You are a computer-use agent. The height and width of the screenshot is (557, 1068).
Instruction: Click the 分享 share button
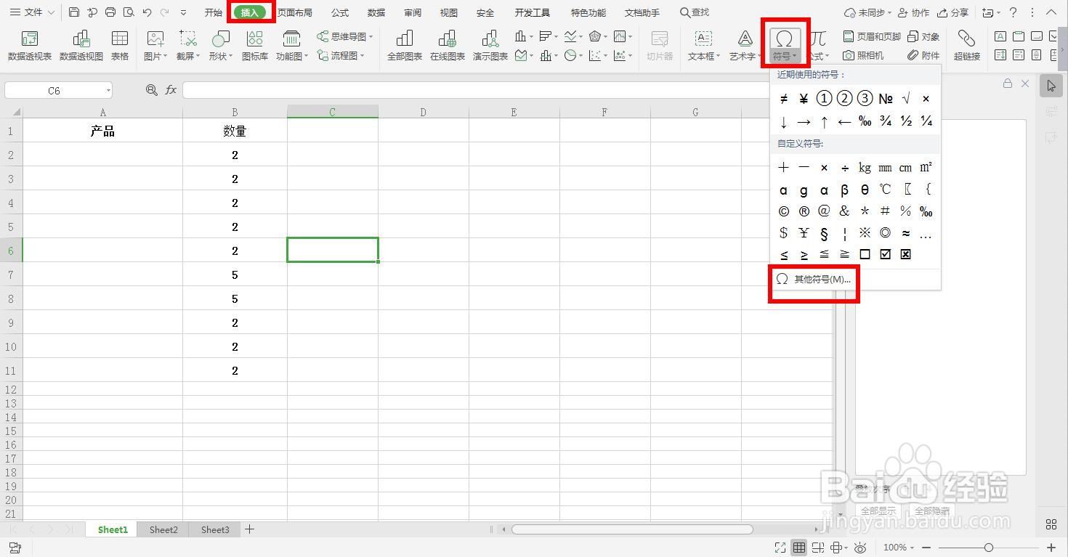tap(953, 12)
